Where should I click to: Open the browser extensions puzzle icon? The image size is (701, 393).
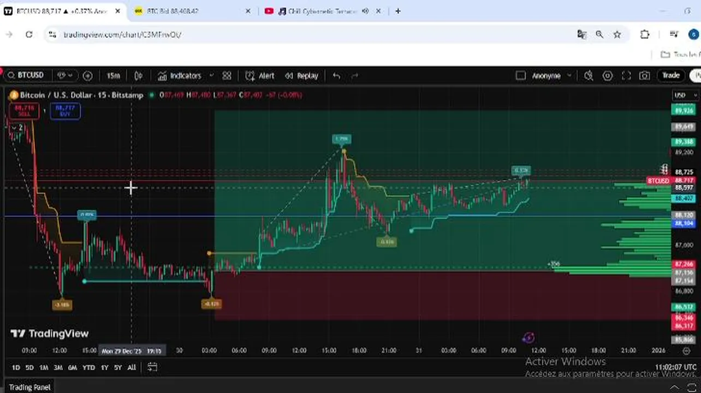pos(645,34)
